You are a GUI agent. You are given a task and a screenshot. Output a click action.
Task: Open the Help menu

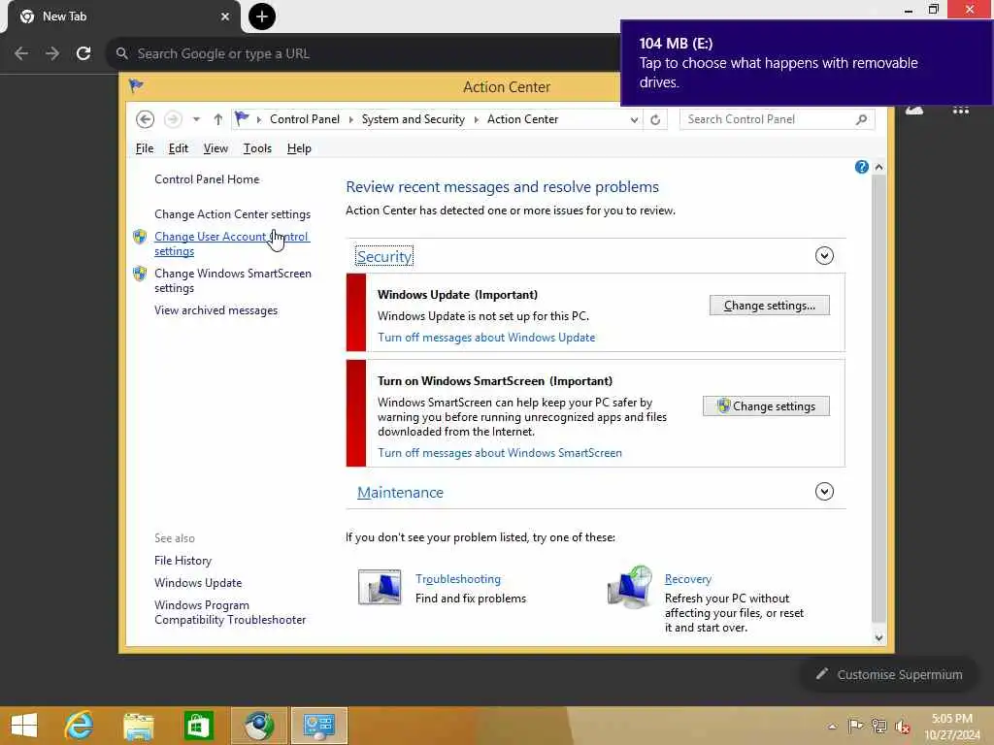pyautogui.click(x=299, y=148)
